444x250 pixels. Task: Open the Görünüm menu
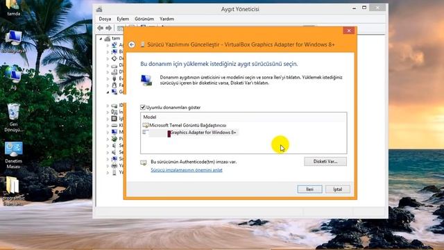pos(144,19)
